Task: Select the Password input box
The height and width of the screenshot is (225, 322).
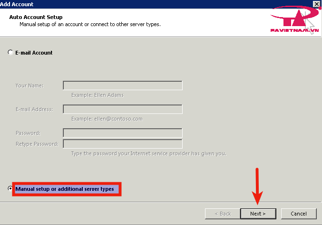Action: pyautogui.click(x=123, y=133)
